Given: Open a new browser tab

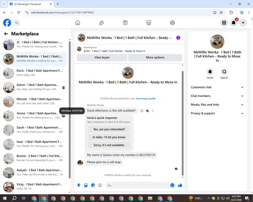Looking at the screenshot, I should click(x=58, y=4).
